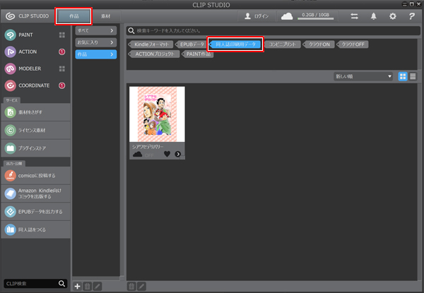The width and height of the screenshot is (424, 293).
Task: Switch to the 素材 tab
Action: tap(106, 16)
